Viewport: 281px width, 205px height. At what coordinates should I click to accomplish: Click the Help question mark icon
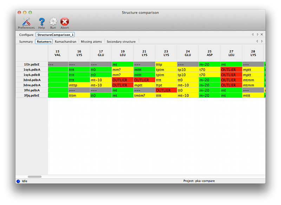click(41, 23)
